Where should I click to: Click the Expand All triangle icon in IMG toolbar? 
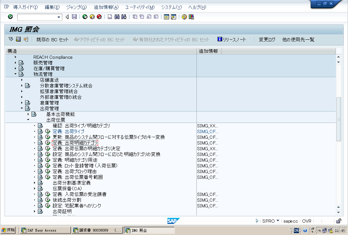coord(11,39)
